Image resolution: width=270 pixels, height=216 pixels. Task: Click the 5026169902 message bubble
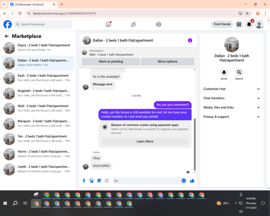click(x=101, y=166)
